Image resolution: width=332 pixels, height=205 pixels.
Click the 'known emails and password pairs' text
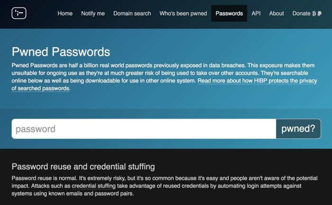[89, 194]
